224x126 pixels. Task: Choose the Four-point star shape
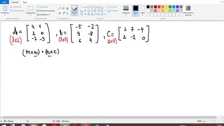click(85, 14)
